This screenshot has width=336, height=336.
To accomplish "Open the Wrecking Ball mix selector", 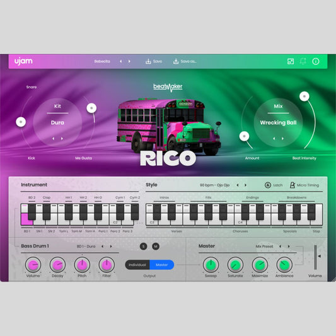I will 278,122.
